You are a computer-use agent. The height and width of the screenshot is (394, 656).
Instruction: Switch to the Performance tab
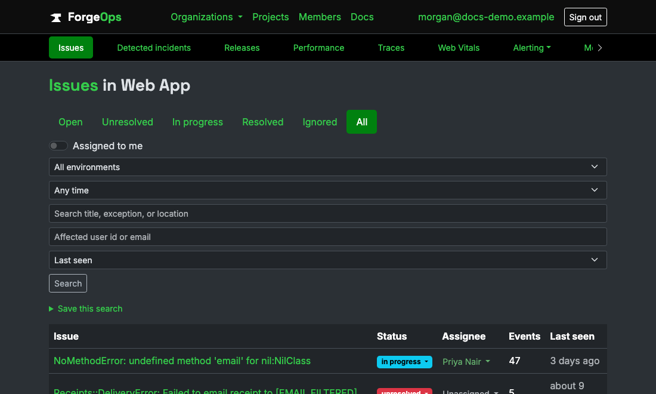[319, 48]
